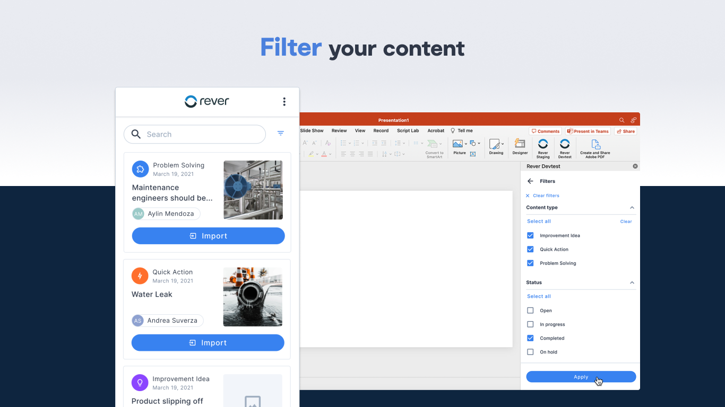Open the Slide Show tab

pos(312,130)
